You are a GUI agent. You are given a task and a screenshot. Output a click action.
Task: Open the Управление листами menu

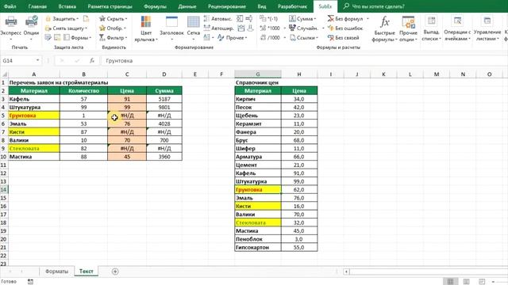click(487, 28)
